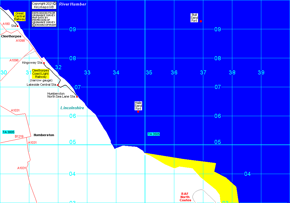This screenshot has height=203, width=290.
Task: Select the Lincolnshire county label
Action: (72, 108)
